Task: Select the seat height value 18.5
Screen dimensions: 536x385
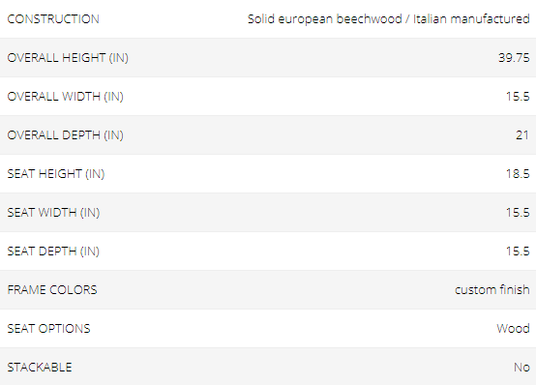Action: click(x=518, y=174)
